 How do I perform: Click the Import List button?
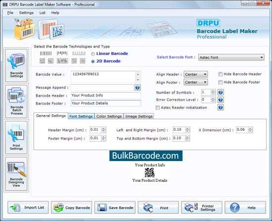pos(28,208)
